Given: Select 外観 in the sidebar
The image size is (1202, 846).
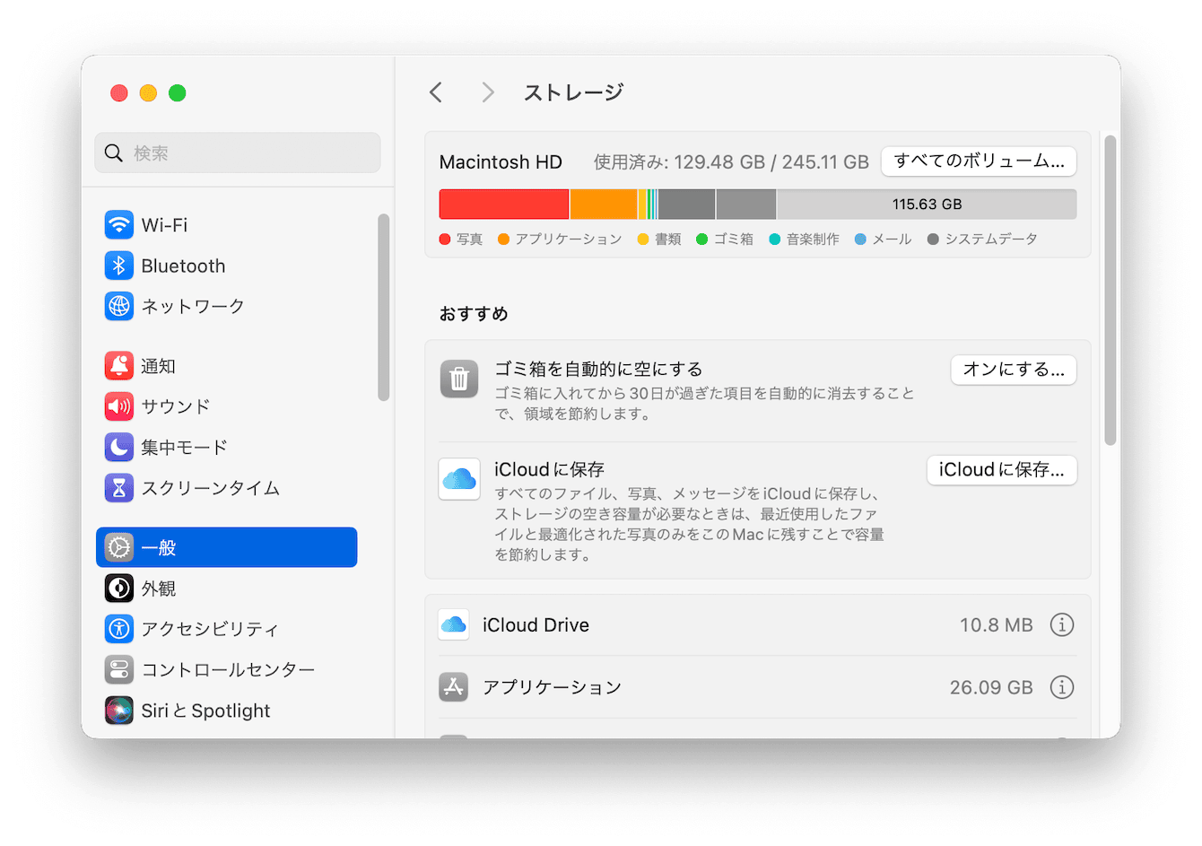Looking at the screenshot, I should (x=226, y=589).
